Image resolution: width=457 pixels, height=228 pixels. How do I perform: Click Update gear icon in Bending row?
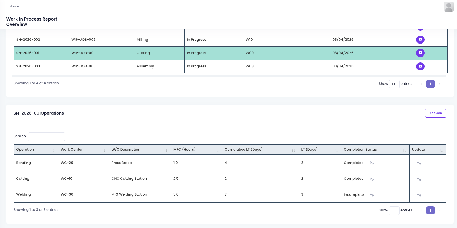click(x=419, y=163)
